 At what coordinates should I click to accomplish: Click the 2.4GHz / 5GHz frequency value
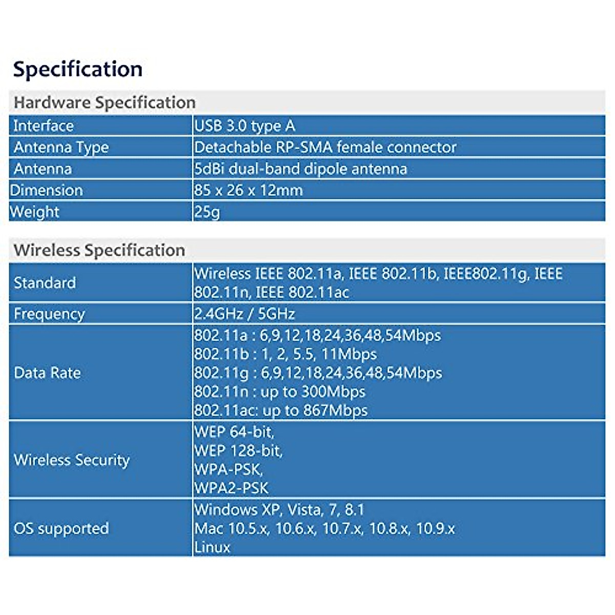click(244, 314)
